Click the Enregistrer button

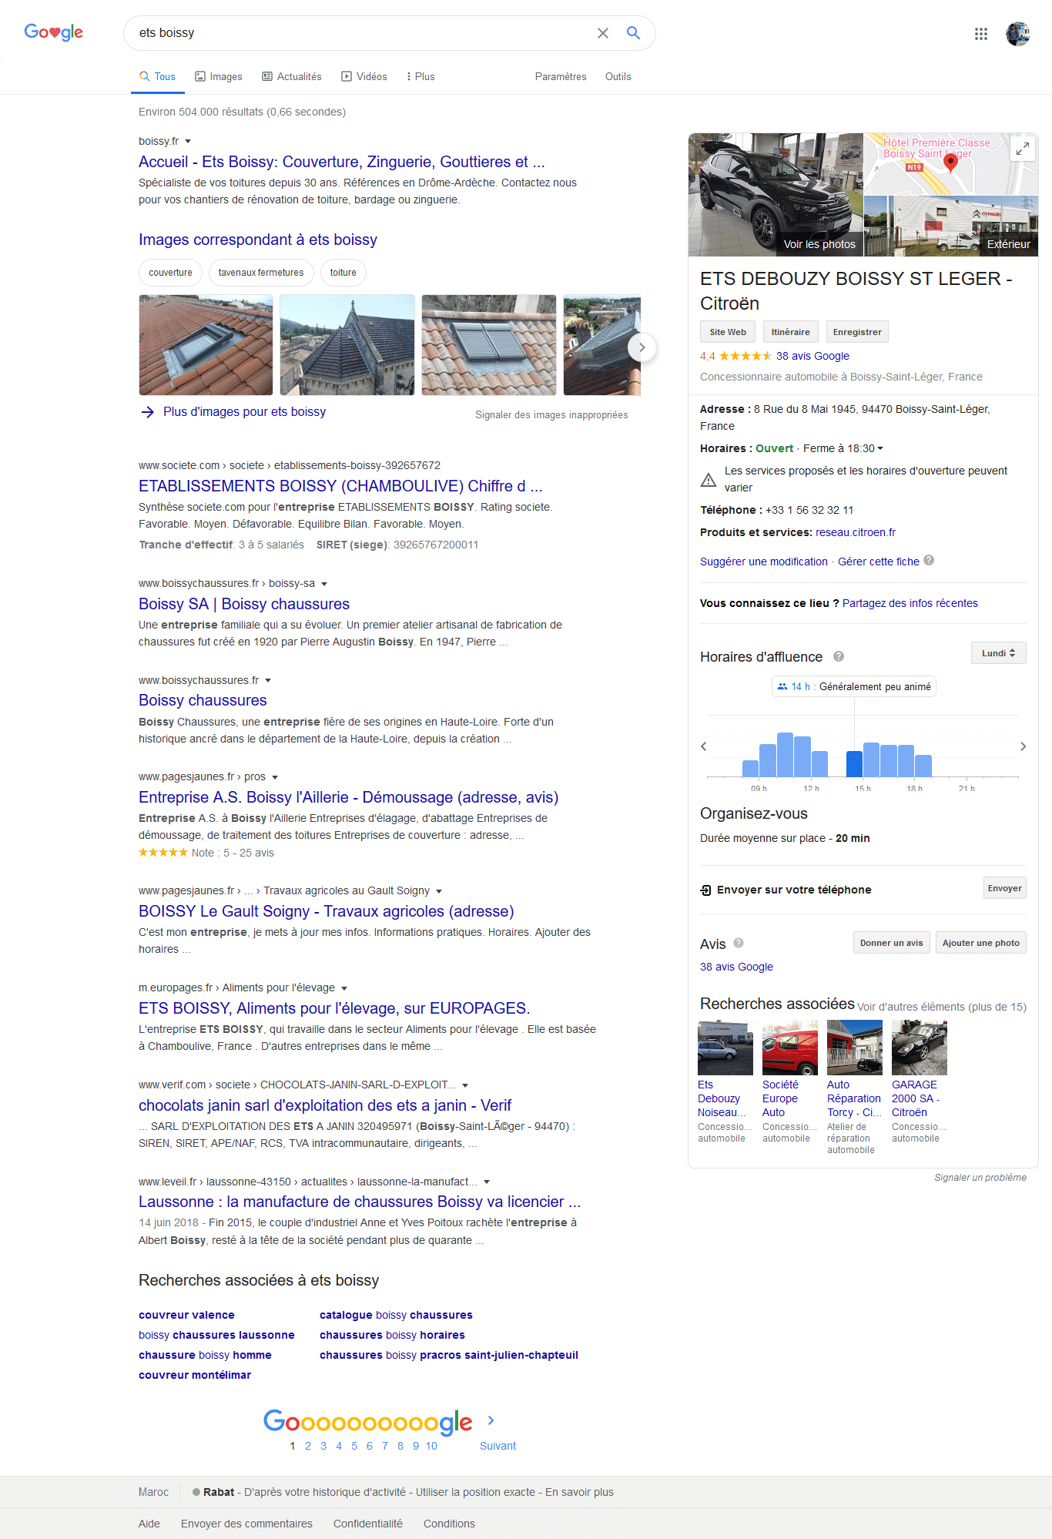point(857,332)
